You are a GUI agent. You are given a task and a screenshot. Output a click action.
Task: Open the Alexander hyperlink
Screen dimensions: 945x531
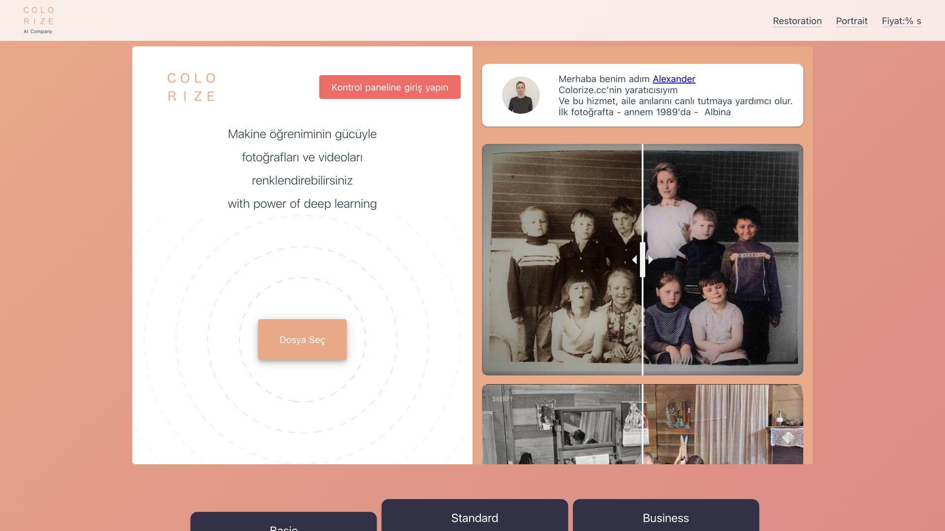pos(673,79)
